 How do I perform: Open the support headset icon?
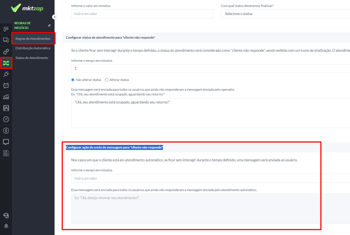point(6,216)
